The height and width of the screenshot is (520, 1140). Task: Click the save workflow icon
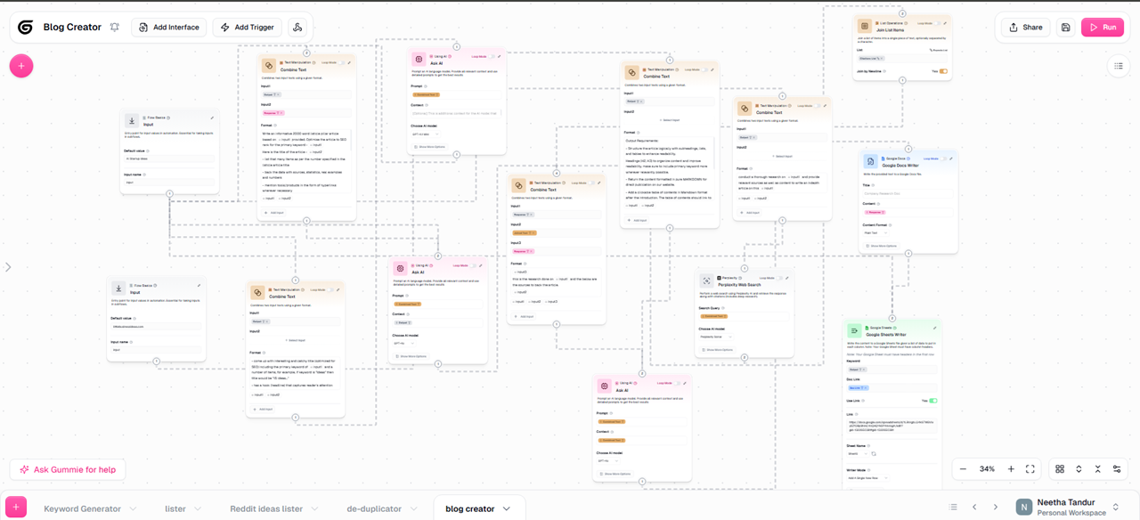point(1065,28)
